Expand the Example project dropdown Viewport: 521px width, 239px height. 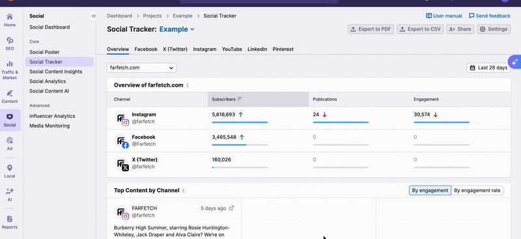[x=176, y=29]
